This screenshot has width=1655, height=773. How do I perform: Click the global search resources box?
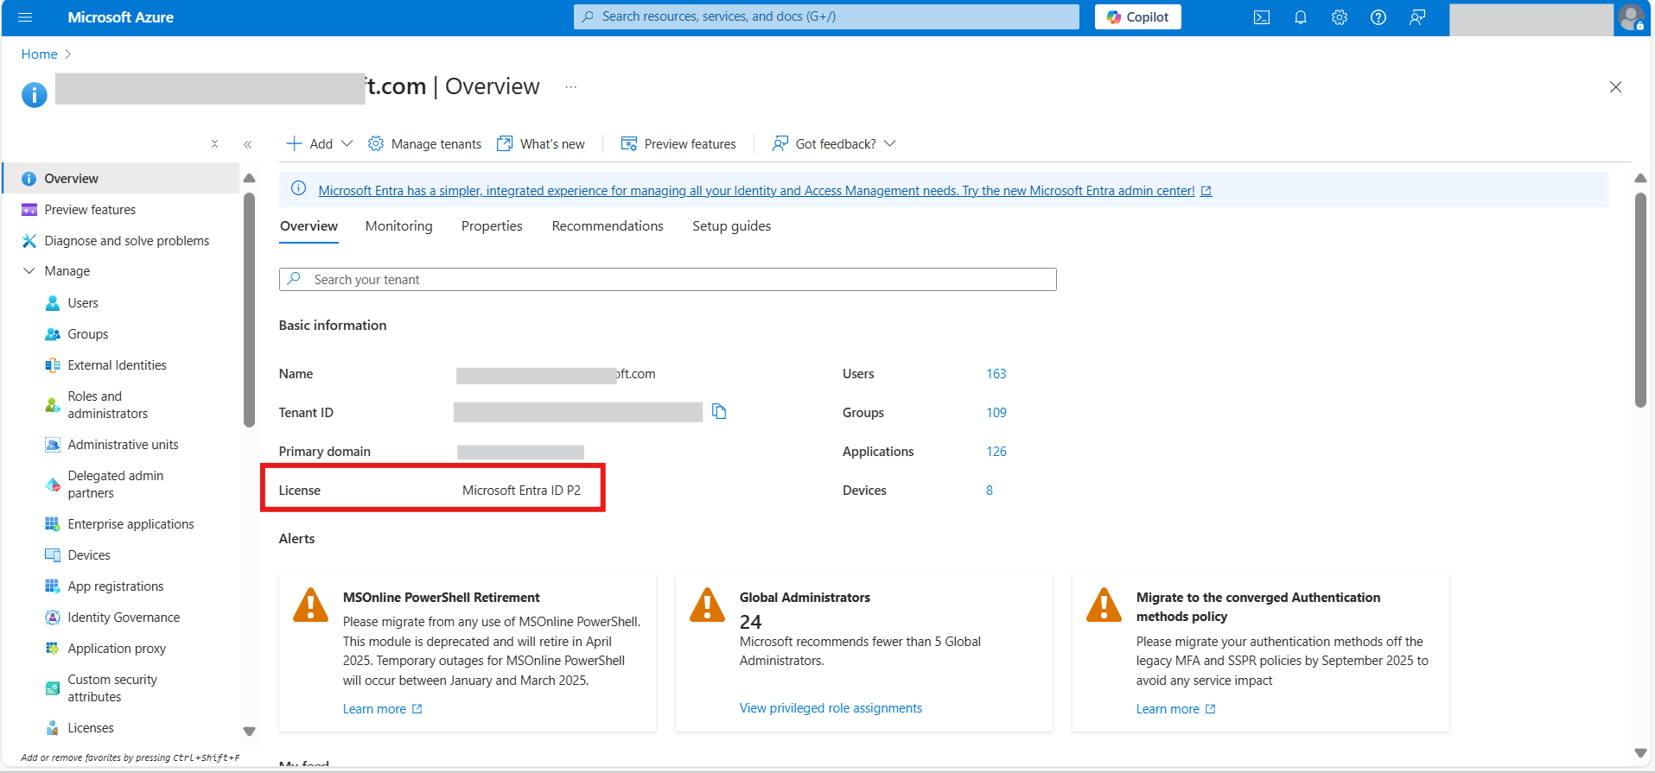pos(826,16)
